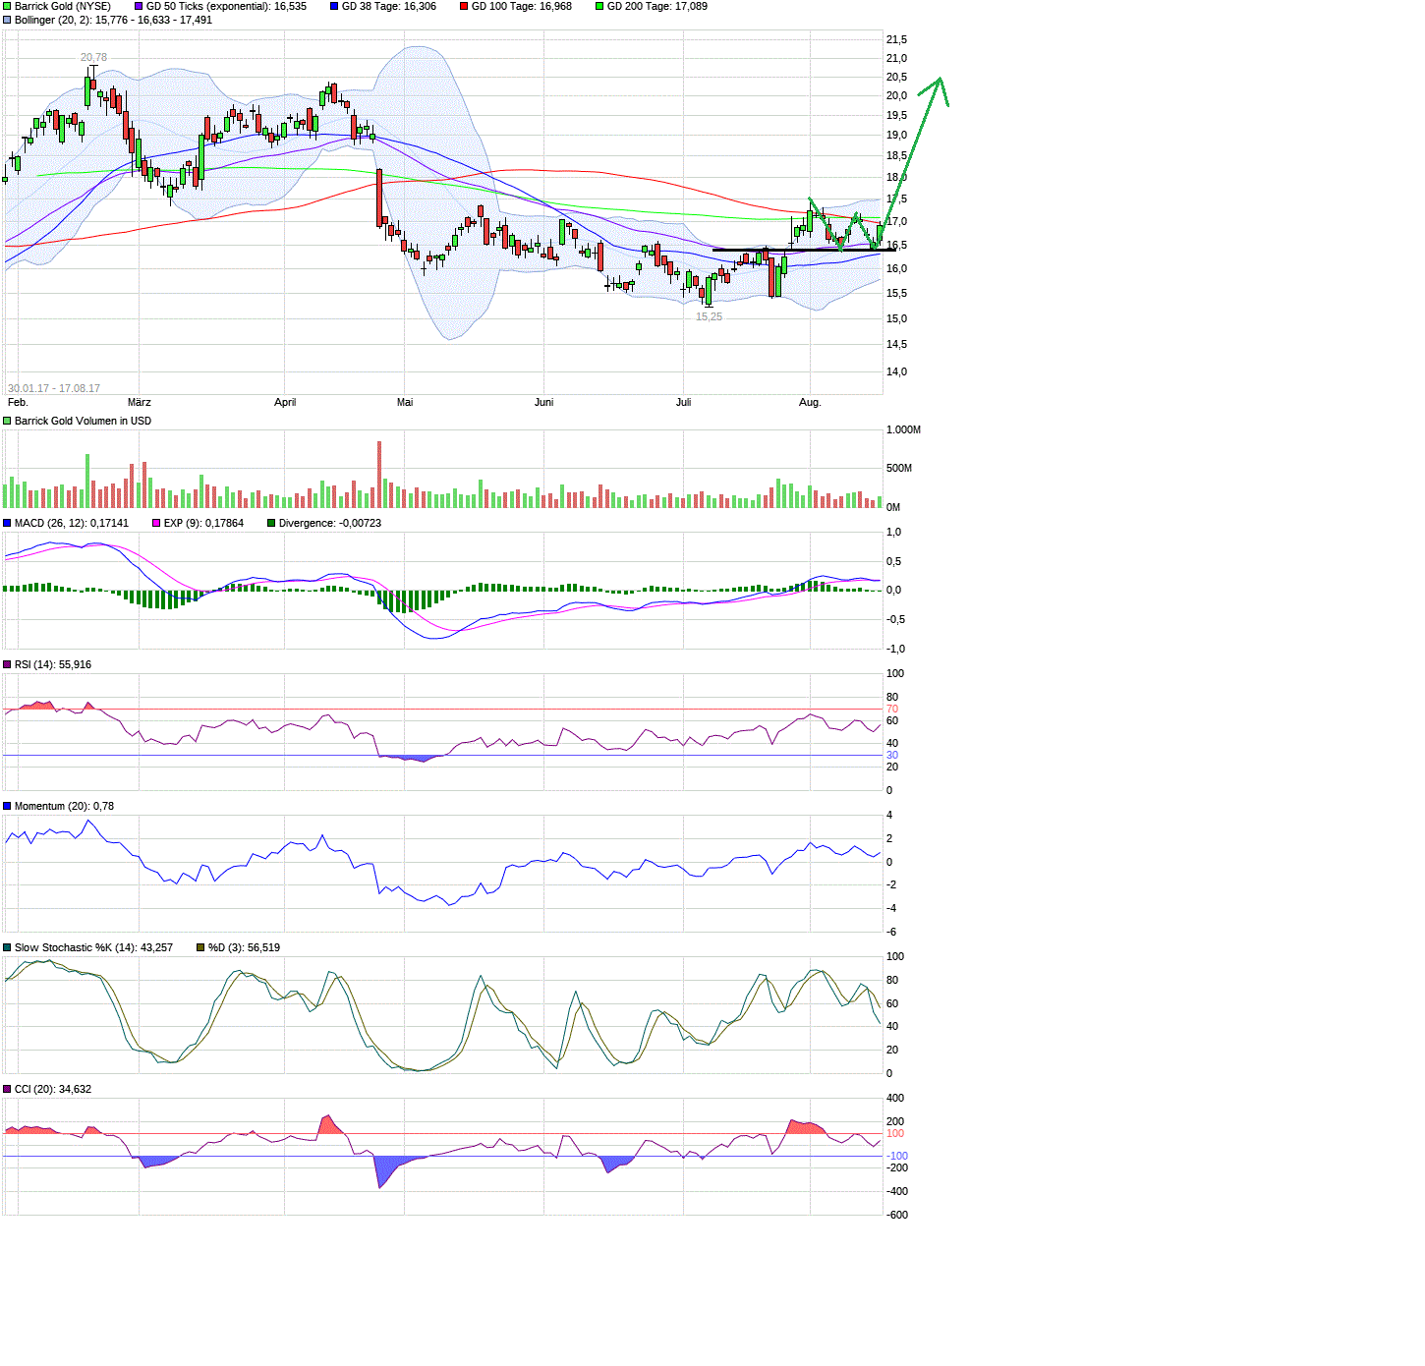Toggle the Barrick Gold Volumen display

pyautogui.click(x=6, y=421)
